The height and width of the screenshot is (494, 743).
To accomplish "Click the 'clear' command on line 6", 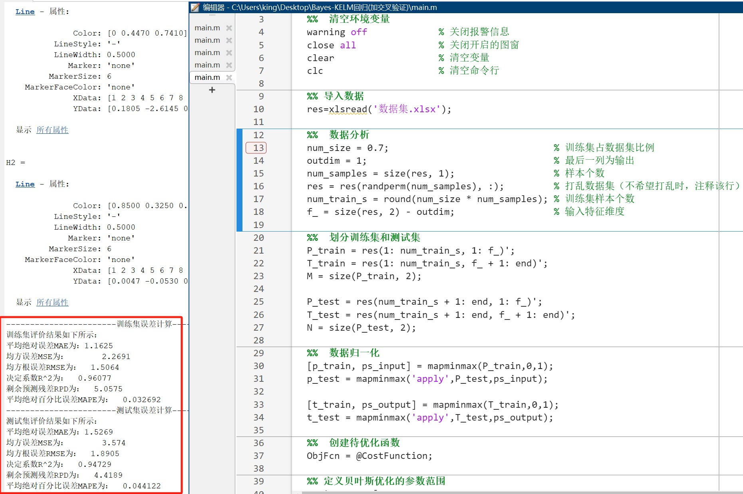I will pos(320,58).
